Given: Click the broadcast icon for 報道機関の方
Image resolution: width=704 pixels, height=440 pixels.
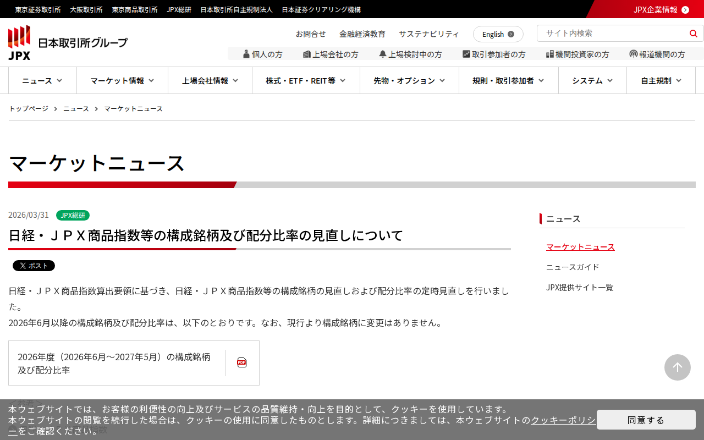Looking at the screenshot, I should point(634,54).
